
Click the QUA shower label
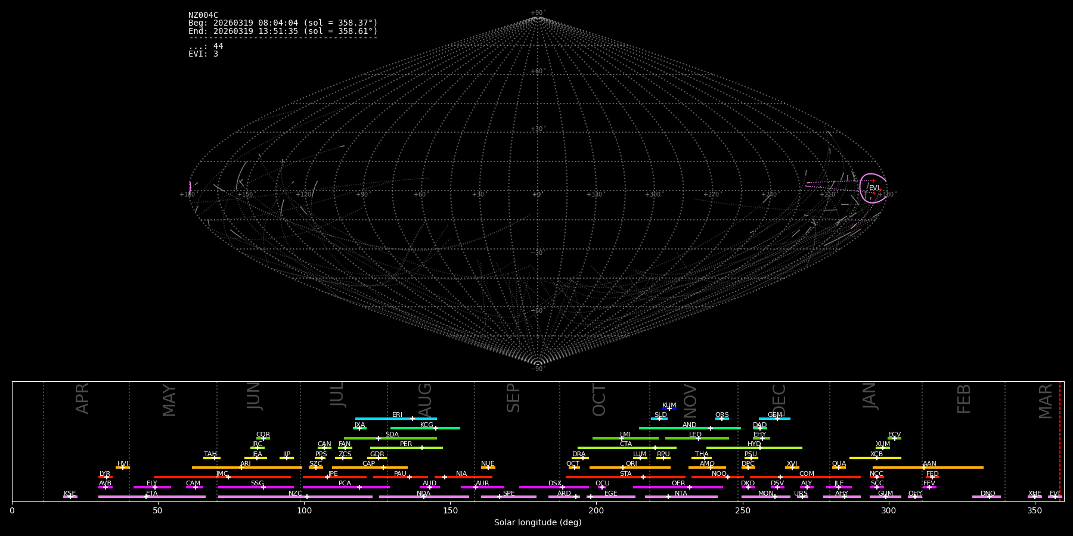pos(839,464)
